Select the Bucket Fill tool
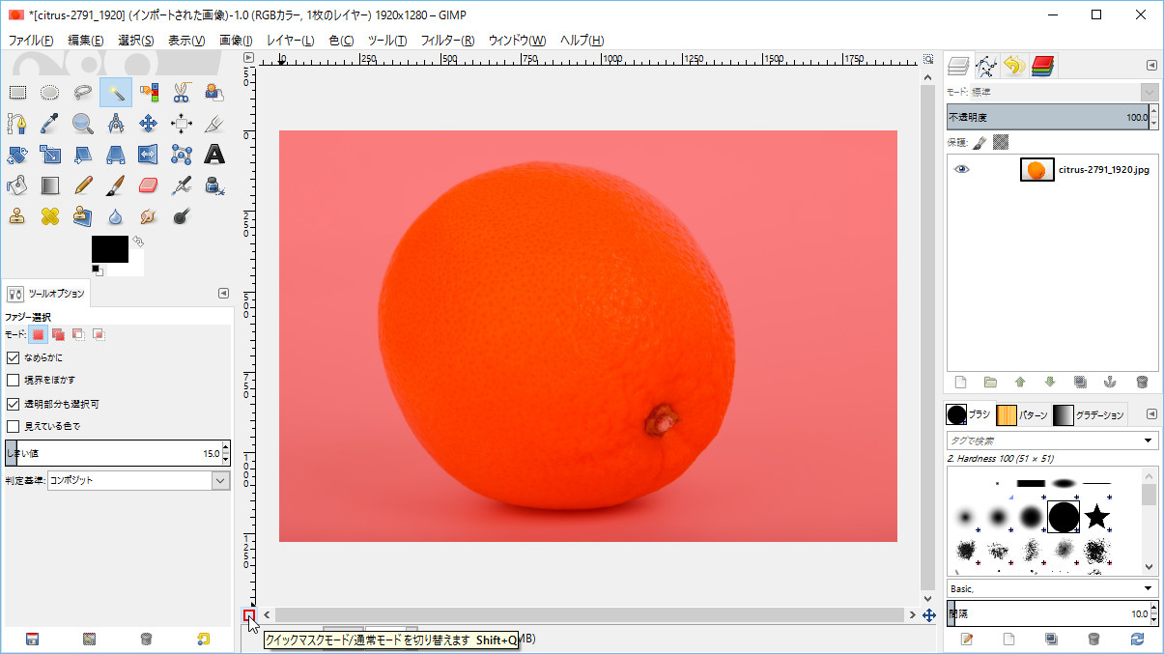The height and width of the screenshot is (654, 1164). pos(17,185)
